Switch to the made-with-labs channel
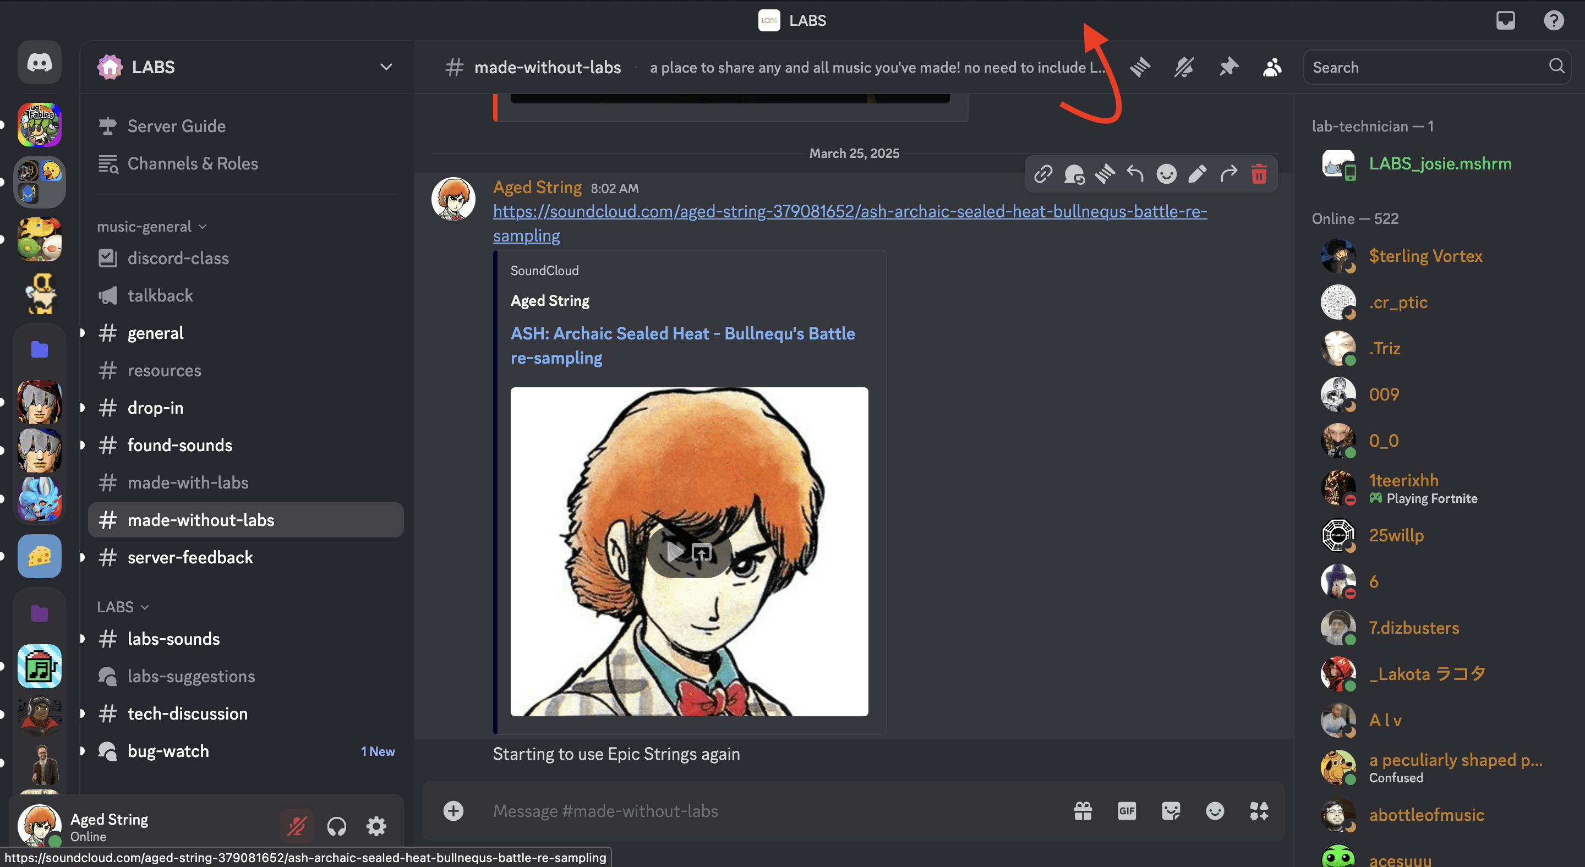1585x867 pixels. pyautogui.click(x=246, y=482)
